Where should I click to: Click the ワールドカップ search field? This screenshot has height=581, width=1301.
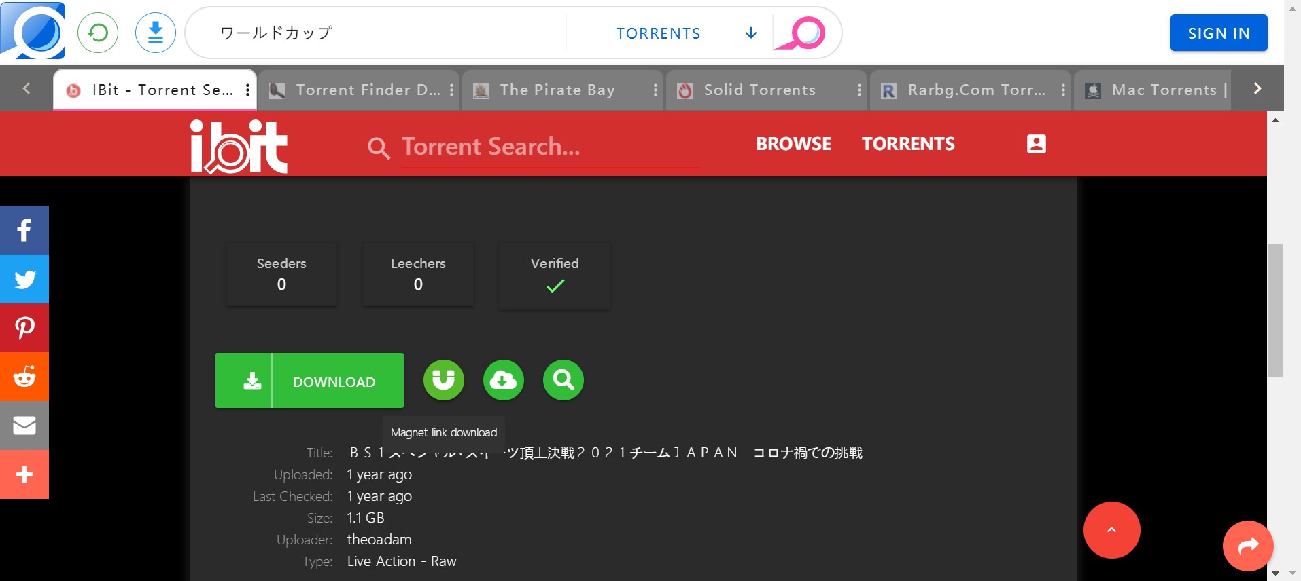point(377,33)
